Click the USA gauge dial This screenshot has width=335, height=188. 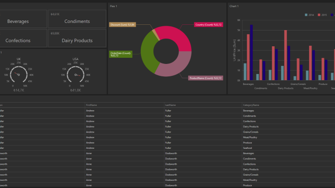[x=76, y=74]
